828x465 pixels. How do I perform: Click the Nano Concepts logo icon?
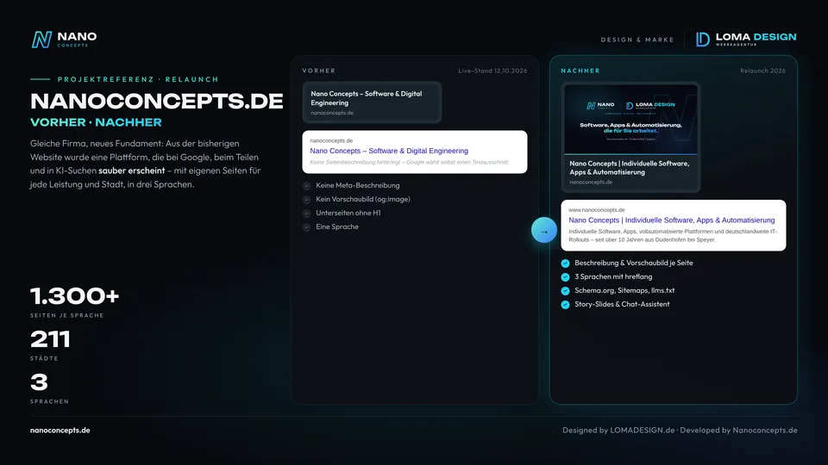click(x=41, y=40)
